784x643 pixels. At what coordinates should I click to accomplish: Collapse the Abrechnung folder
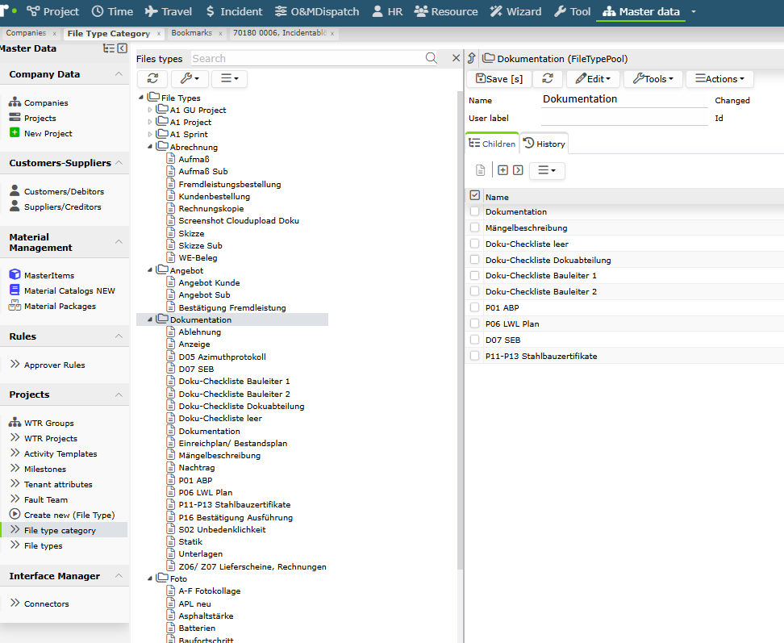[x=149, y=147]
